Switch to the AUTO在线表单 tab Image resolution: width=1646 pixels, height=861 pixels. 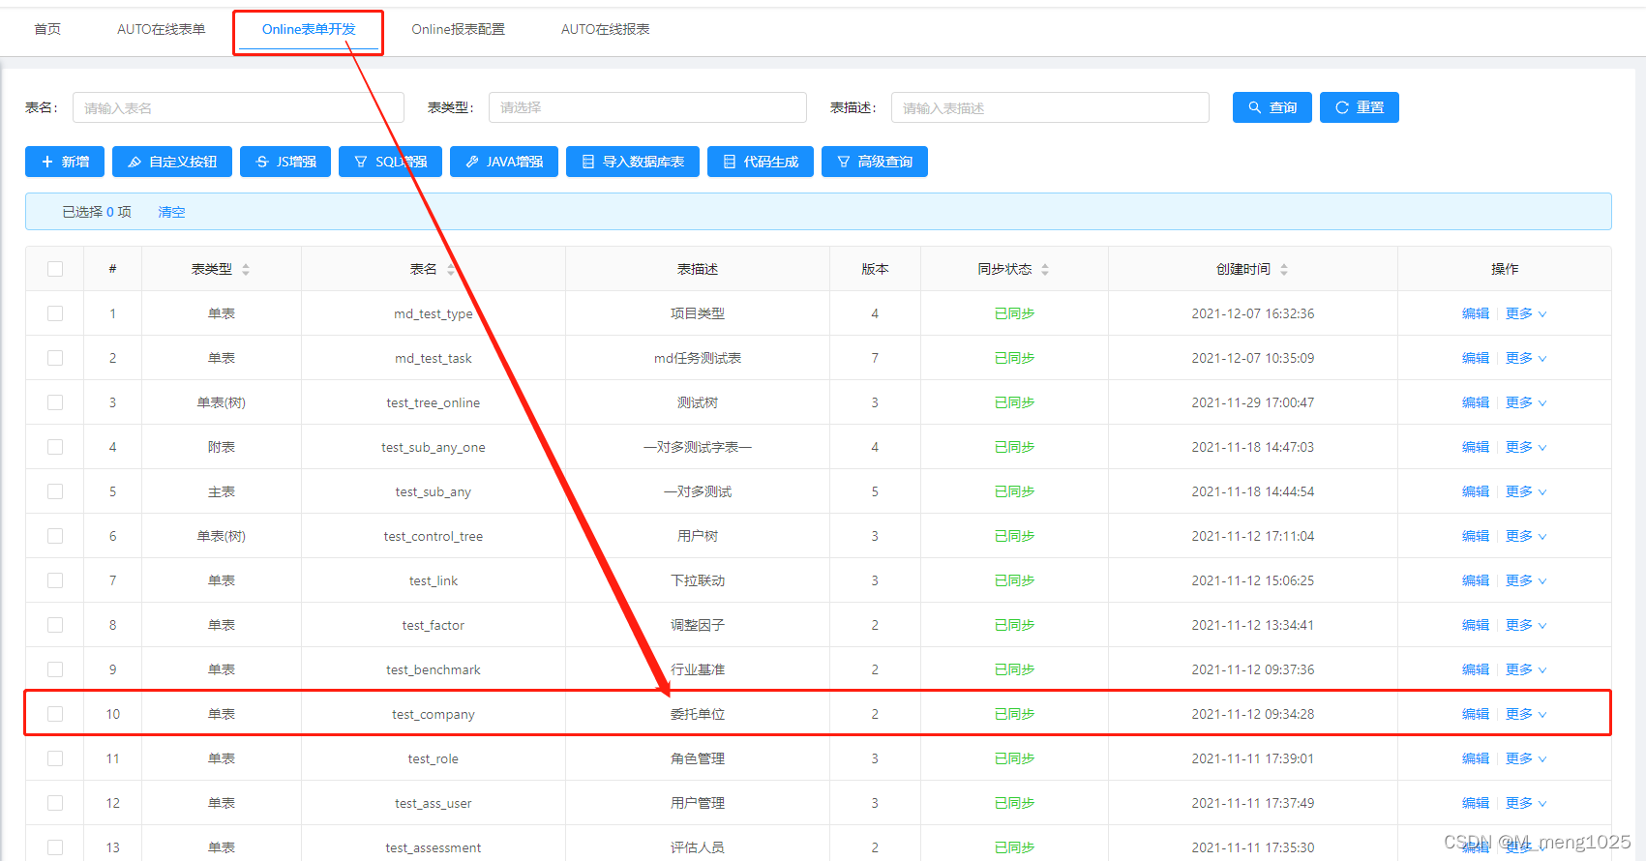pos(162,29)
